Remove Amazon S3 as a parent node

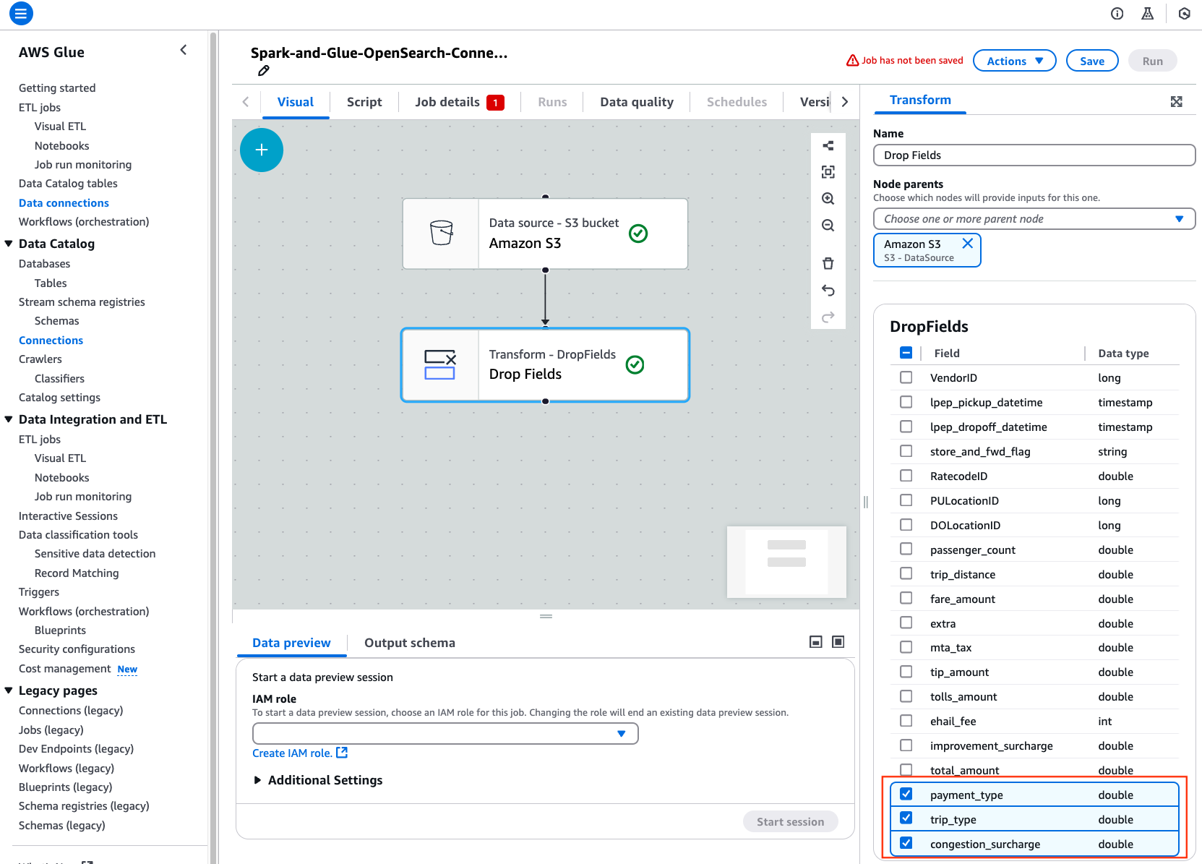click(968, 244)
